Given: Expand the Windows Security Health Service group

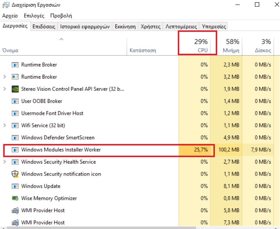Looking at the screenshot, I should [x=5, y=162].
